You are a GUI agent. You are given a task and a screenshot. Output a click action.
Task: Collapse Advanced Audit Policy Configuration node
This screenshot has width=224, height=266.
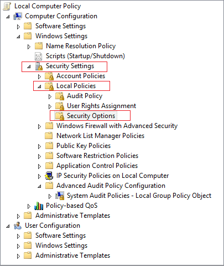tap(39, 186)
